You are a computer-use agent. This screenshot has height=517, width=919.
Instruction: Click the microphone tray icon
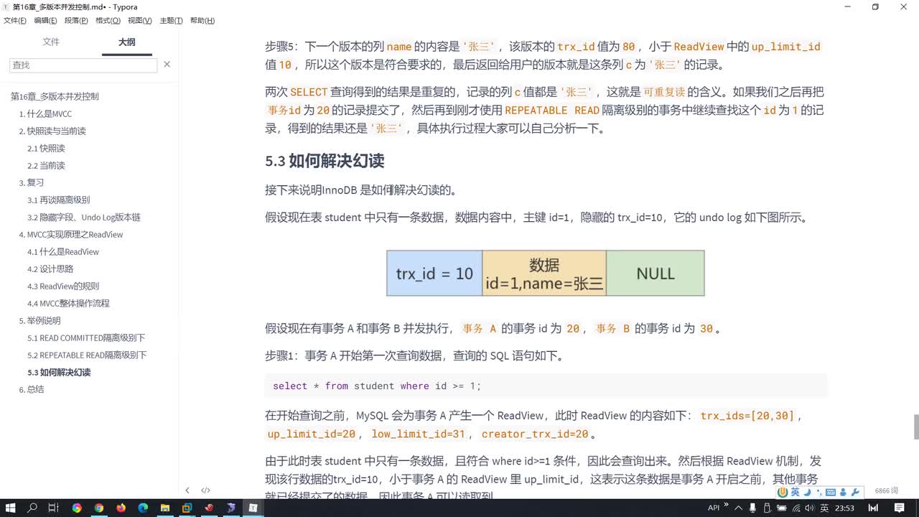751,508
